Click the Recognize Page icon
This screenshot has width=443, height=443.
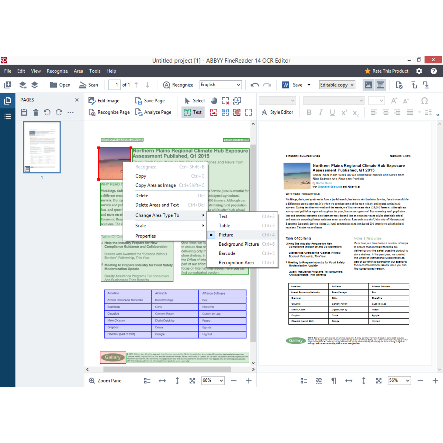point(92,112)
